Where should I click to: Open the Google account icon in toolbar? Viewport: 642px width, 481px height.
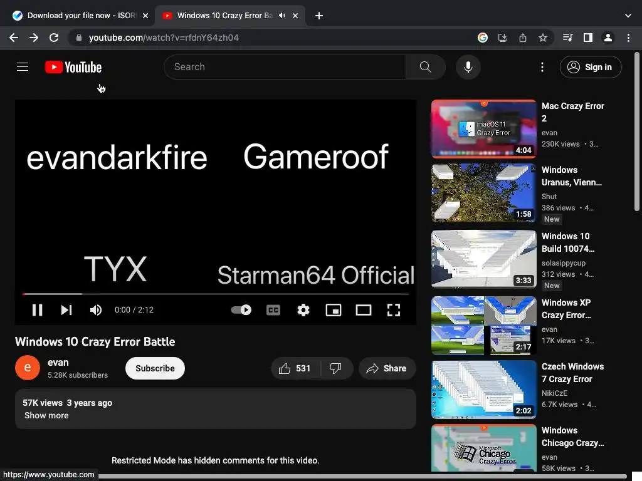pyautogui.click(x=483, y=38)
